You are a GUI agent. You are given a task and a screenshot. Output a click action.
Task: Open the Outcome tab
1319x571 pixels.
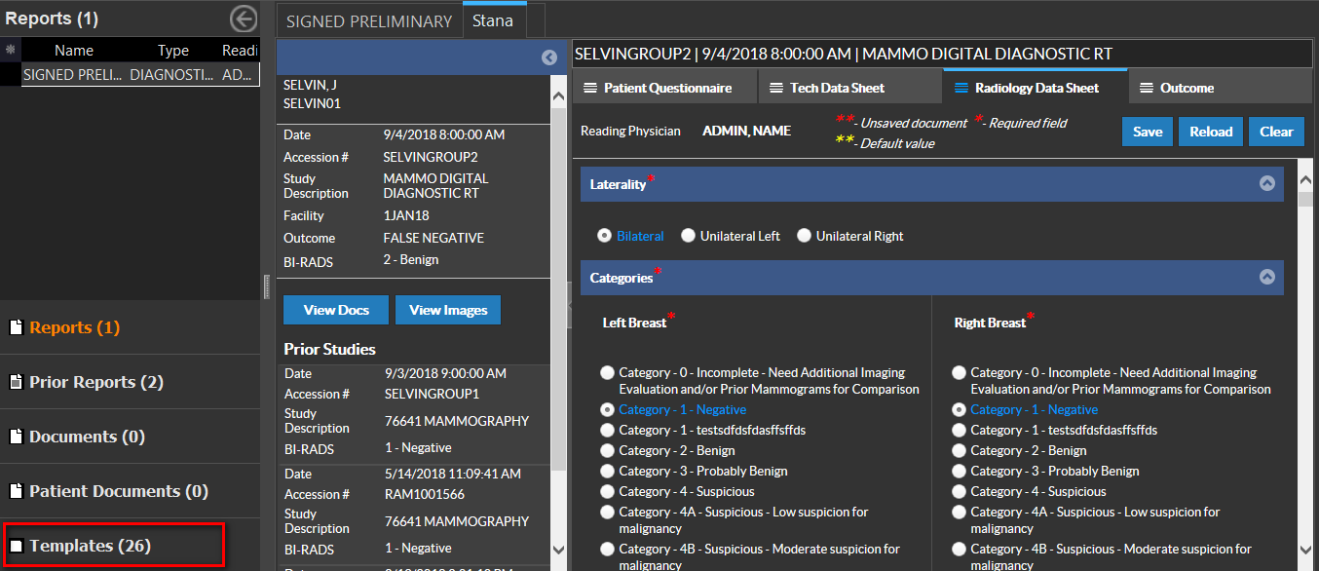(1186, 88)
